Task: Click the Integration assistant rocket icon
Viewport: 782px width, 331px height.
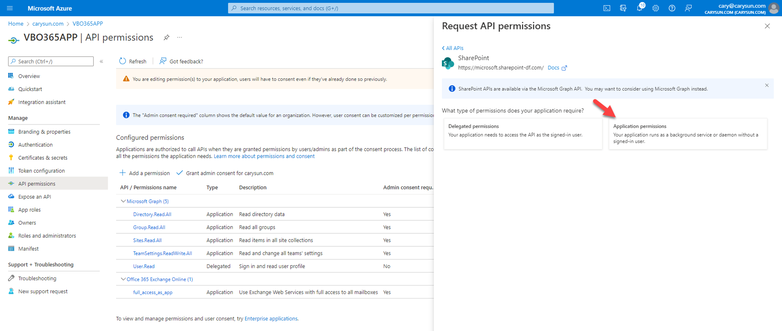Action: (x=11, y=102)
